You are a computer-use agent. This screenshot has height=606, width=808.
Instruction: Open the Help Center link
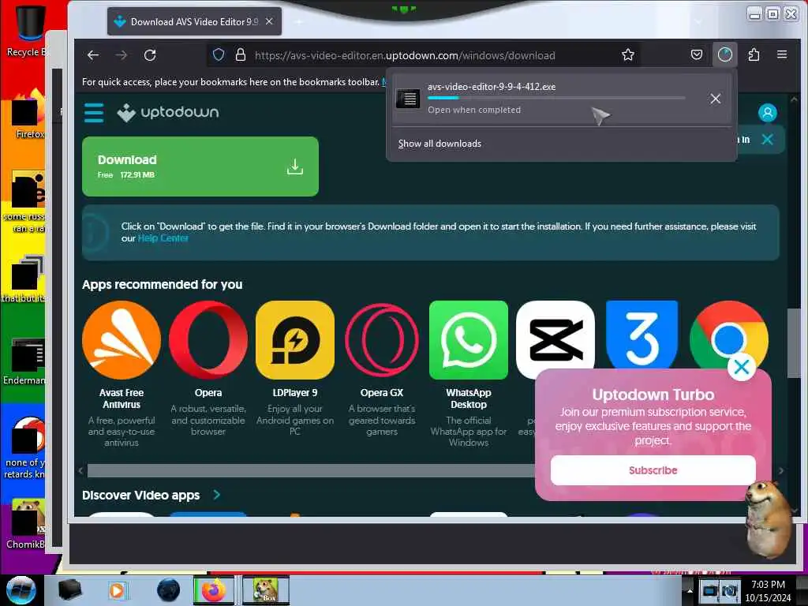pos(163,238)
